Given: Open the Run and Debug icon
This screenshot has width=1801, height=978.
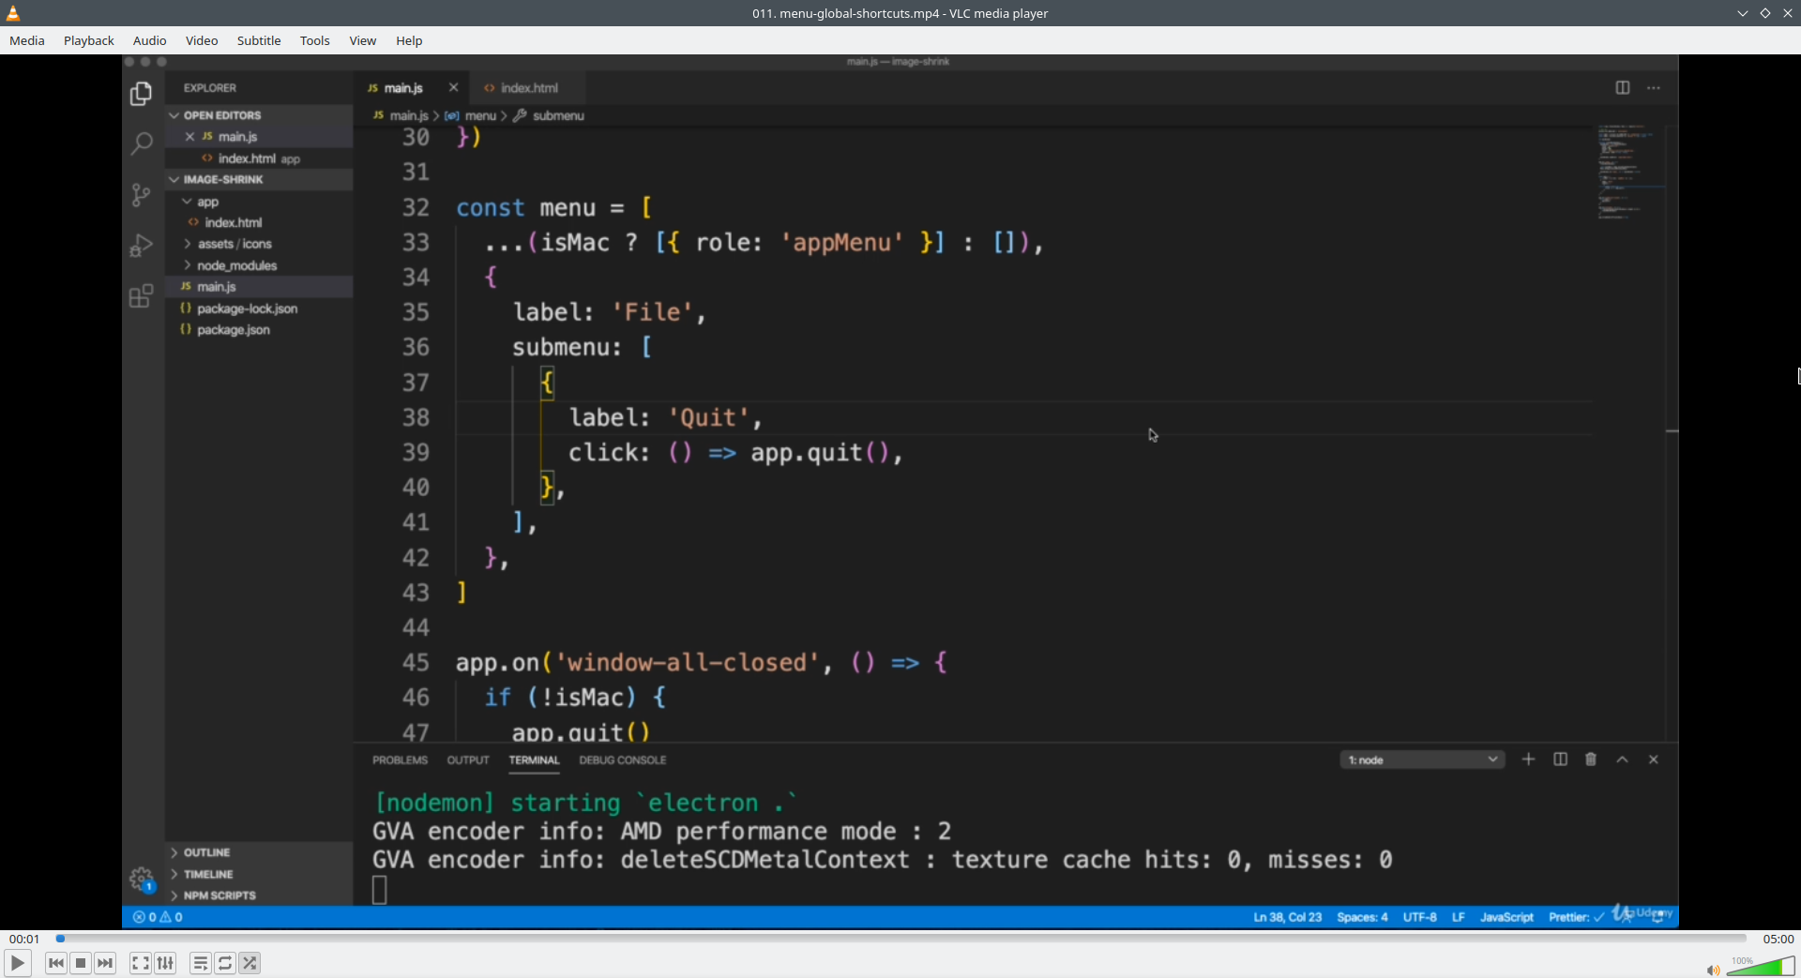Looking at the screenshot, I should [141, 245].
